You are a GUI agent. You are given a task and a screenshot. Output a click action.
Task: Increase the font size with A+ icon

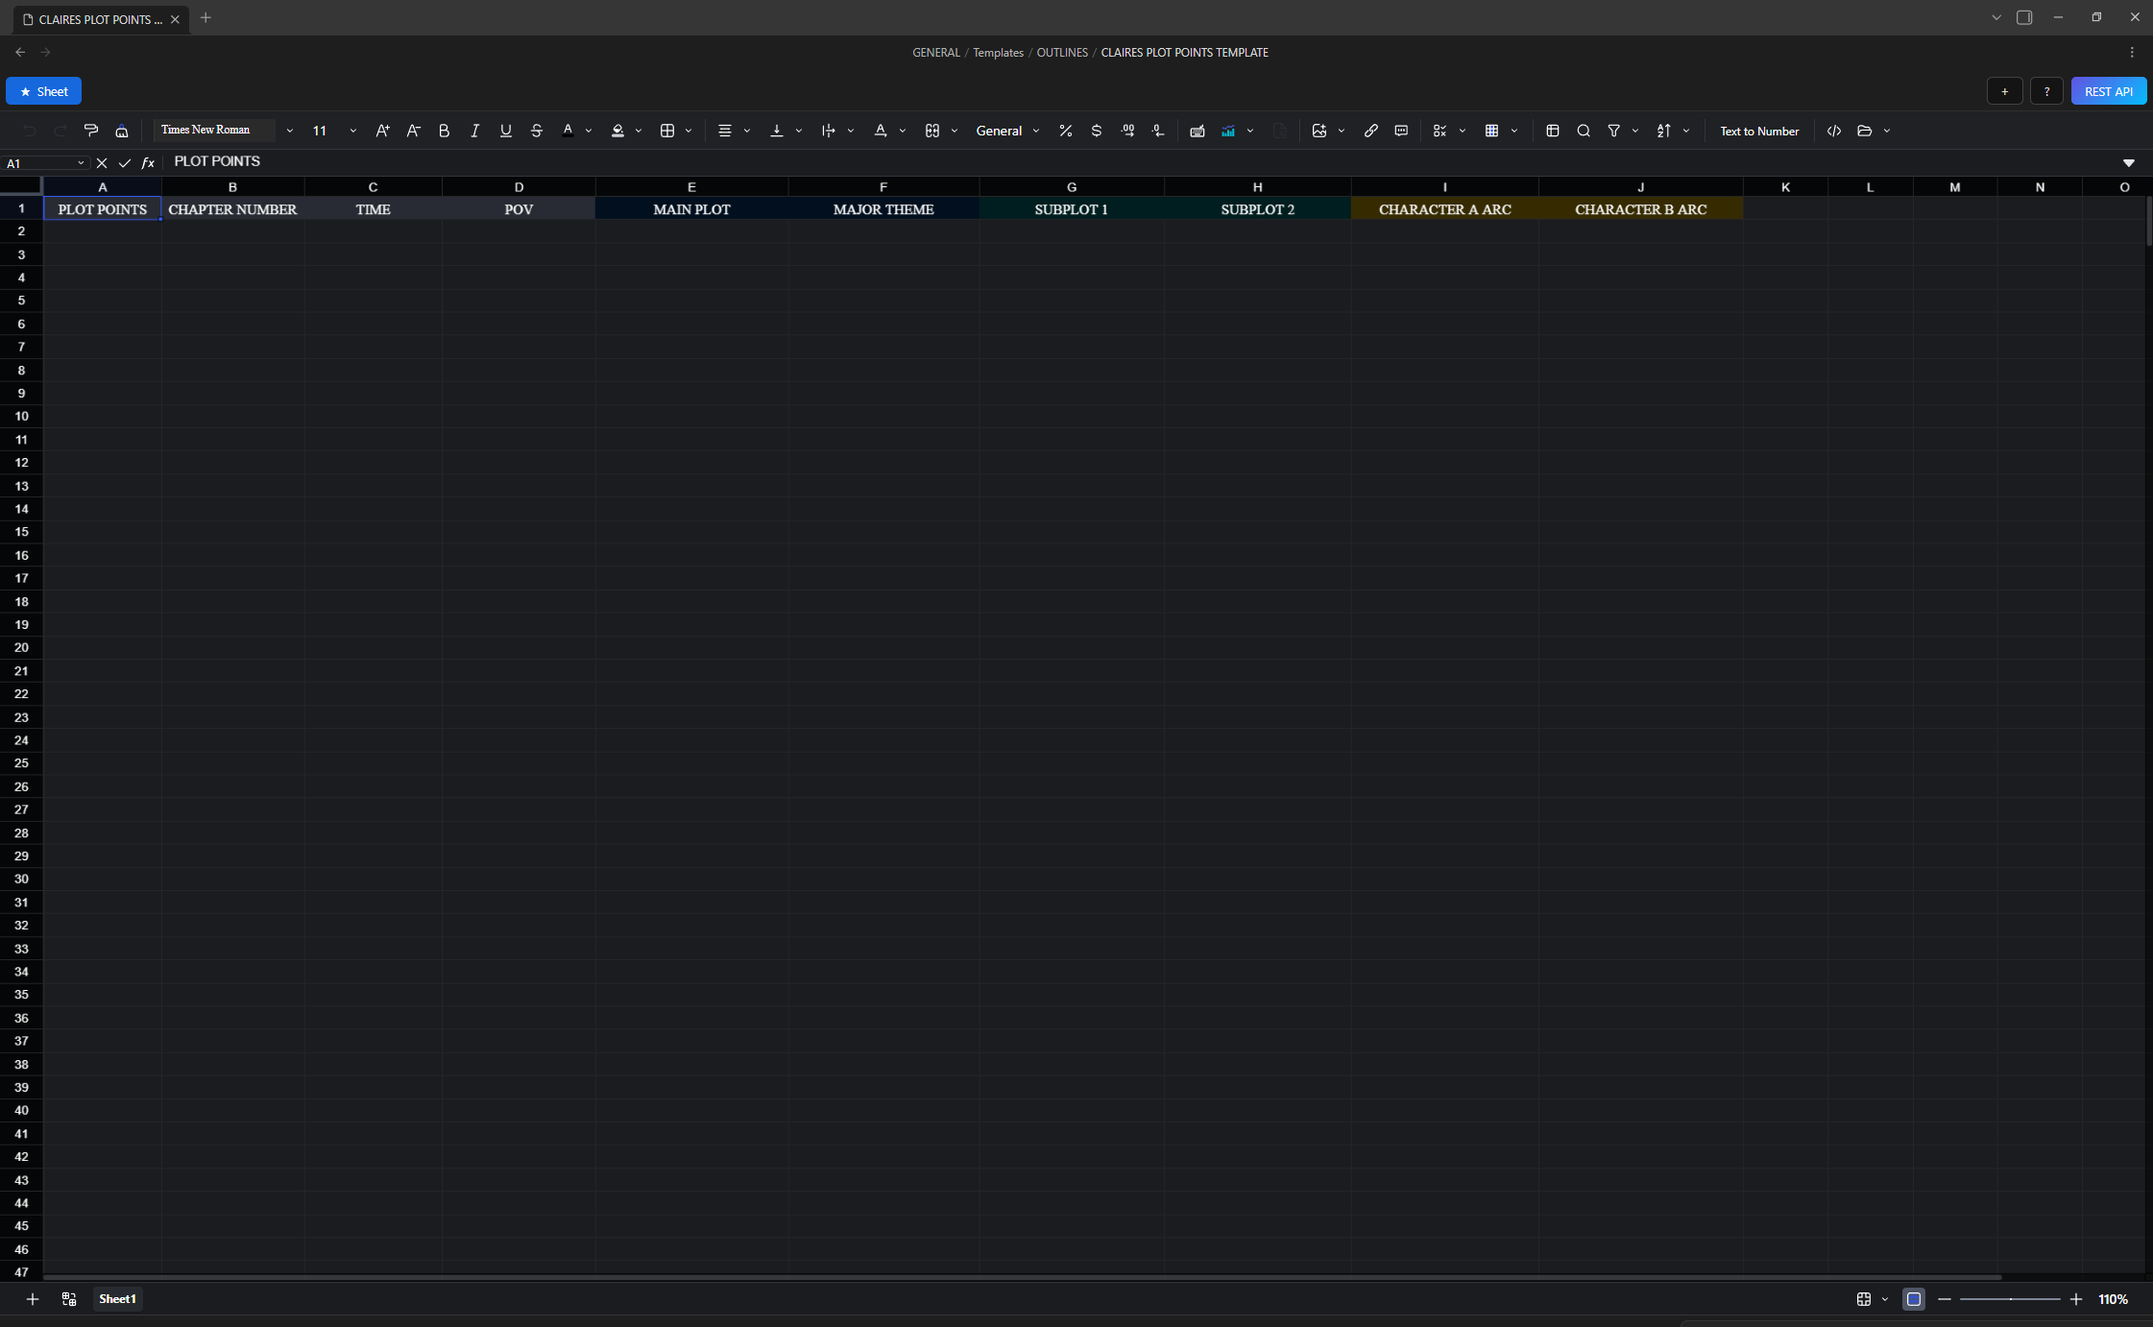click(x=382, y=131)
